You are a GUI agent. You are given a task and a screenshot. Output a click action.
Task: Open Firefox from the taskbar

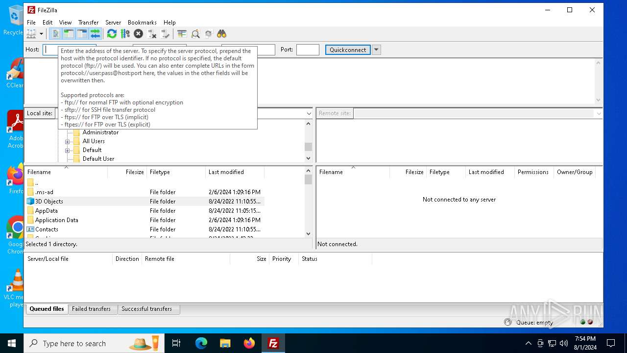tap(249, 343)
